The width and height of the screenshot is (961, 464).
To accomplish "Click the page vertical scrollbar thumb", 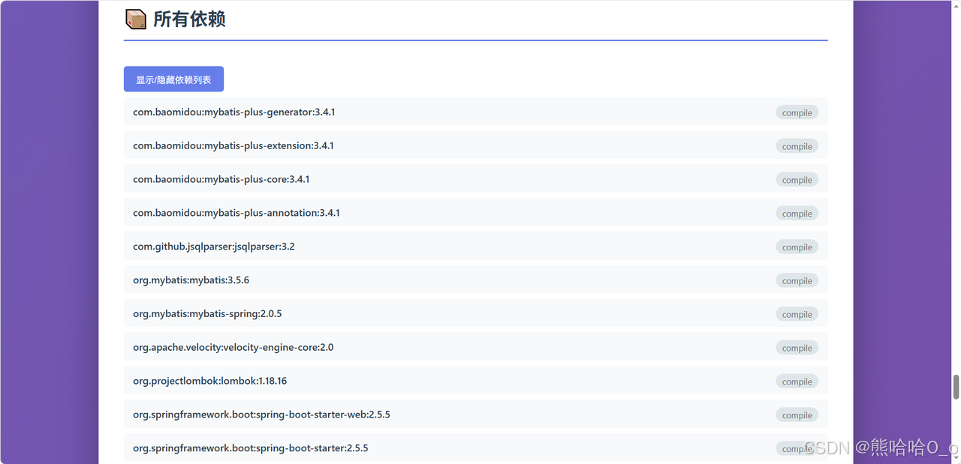I will 956,387.
